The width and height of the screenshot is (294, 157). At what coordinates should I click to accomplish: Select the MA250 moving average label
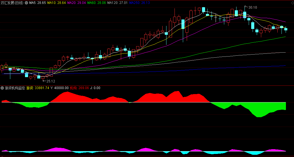(139, 3)
